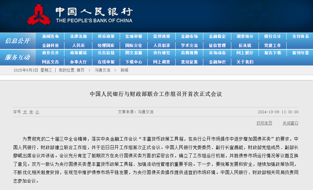Click the 服务互动 section header
This screenshot has width=313, height=190.
click(18, 58)
